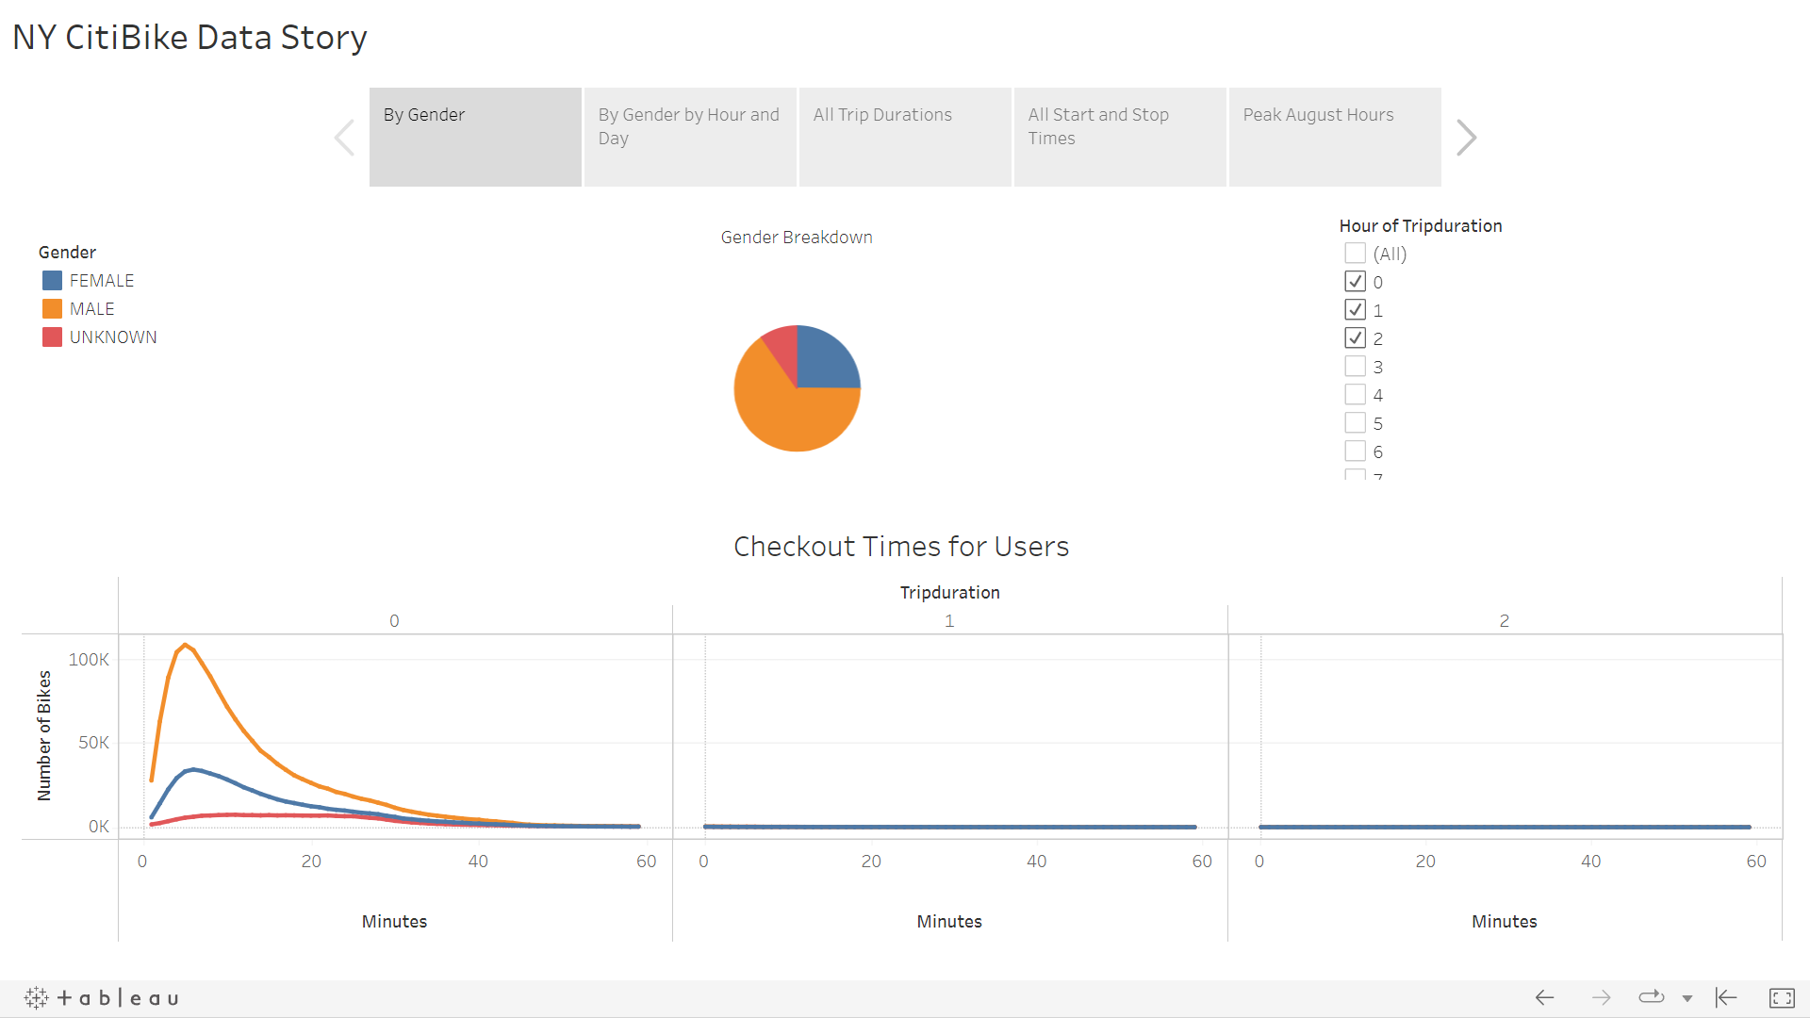
Task: Select the red unknown pie slice
Action: pyautogui.click(x=783, y=347)
